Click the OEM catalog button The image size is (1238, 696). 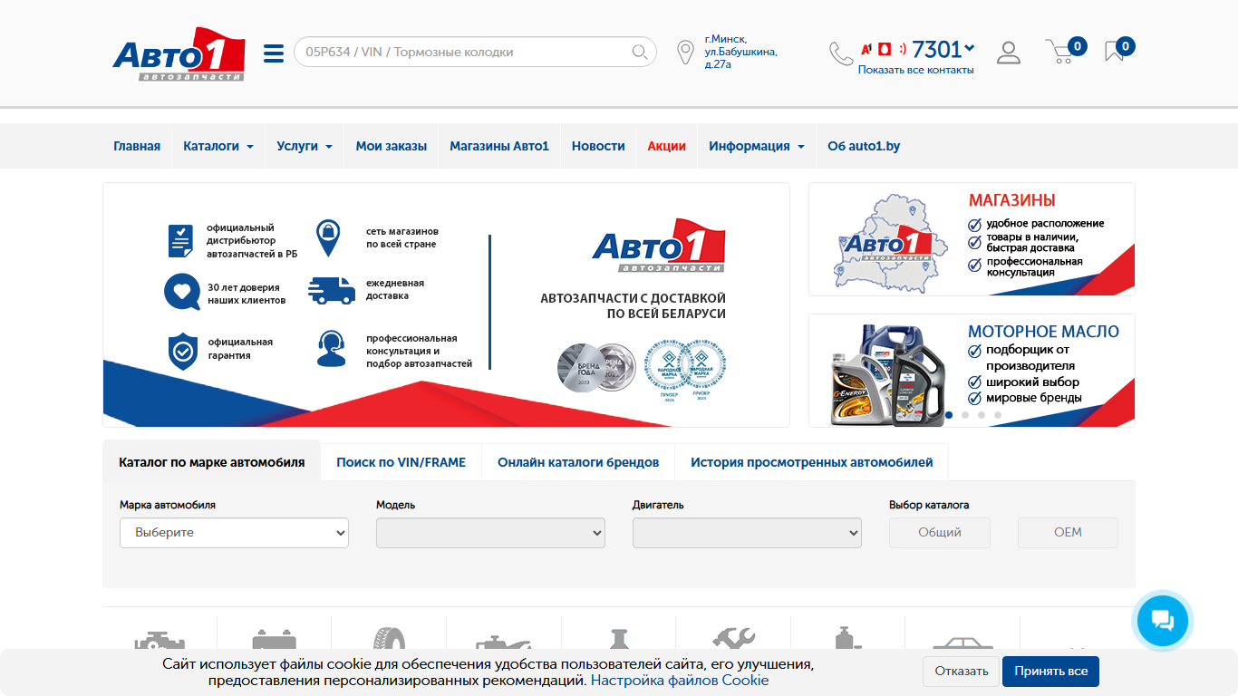point(1068,533)
